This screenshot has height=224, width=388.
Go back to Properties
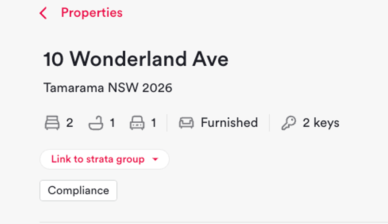(x=92, y=12)
